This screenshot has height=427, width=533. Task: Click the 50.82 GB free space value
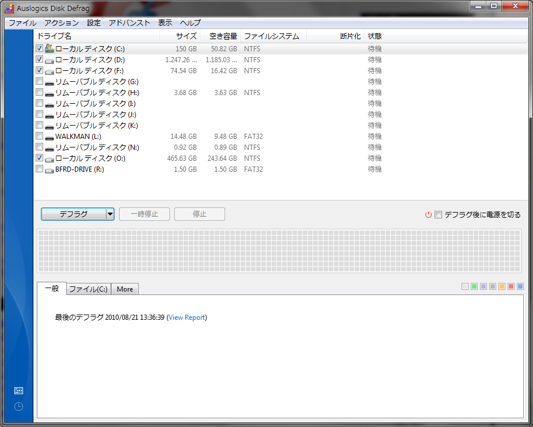point(224,49)
